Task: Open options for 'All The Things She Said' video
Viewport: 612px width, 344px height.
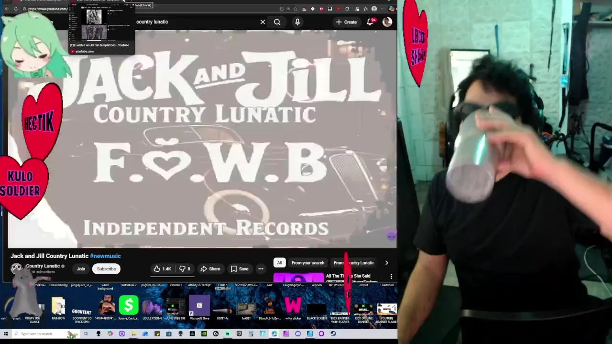Action: tap(391, 277)
